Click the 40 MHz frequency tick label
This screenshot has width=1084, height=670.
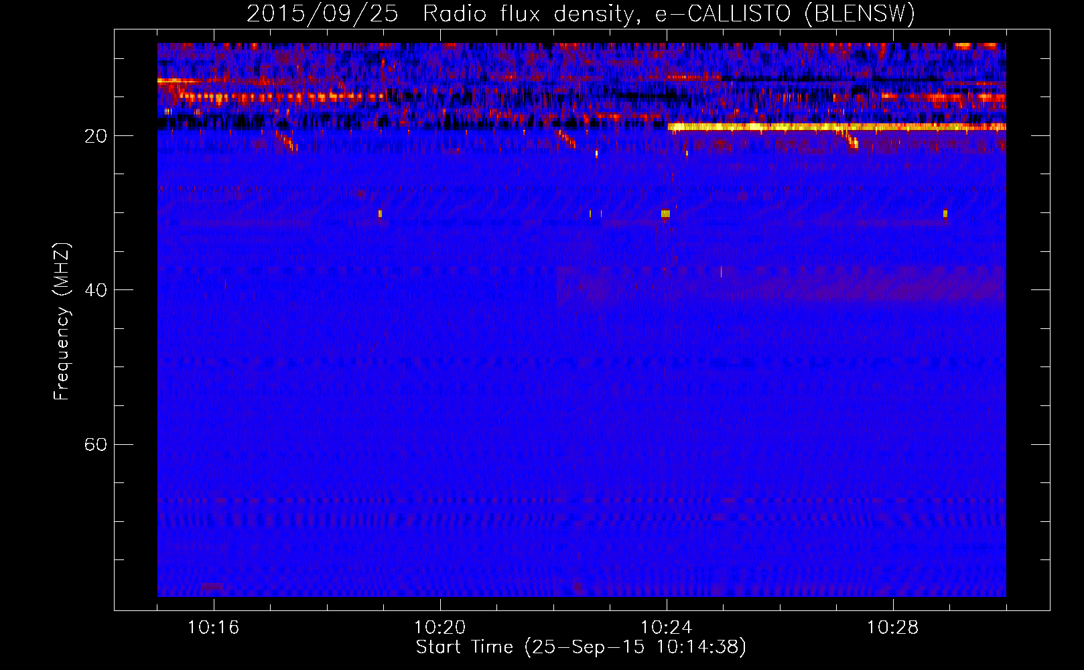96,290
